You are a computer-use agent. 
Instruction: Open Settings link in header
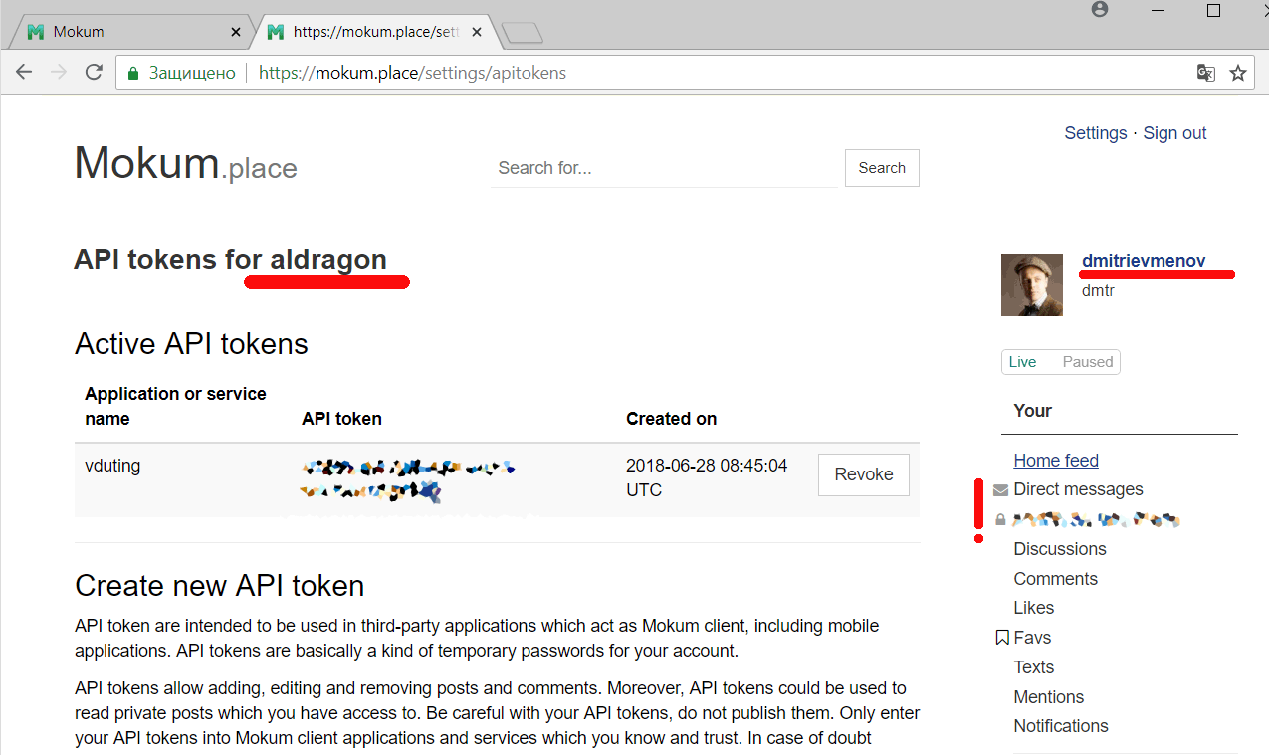[1095, 133]
